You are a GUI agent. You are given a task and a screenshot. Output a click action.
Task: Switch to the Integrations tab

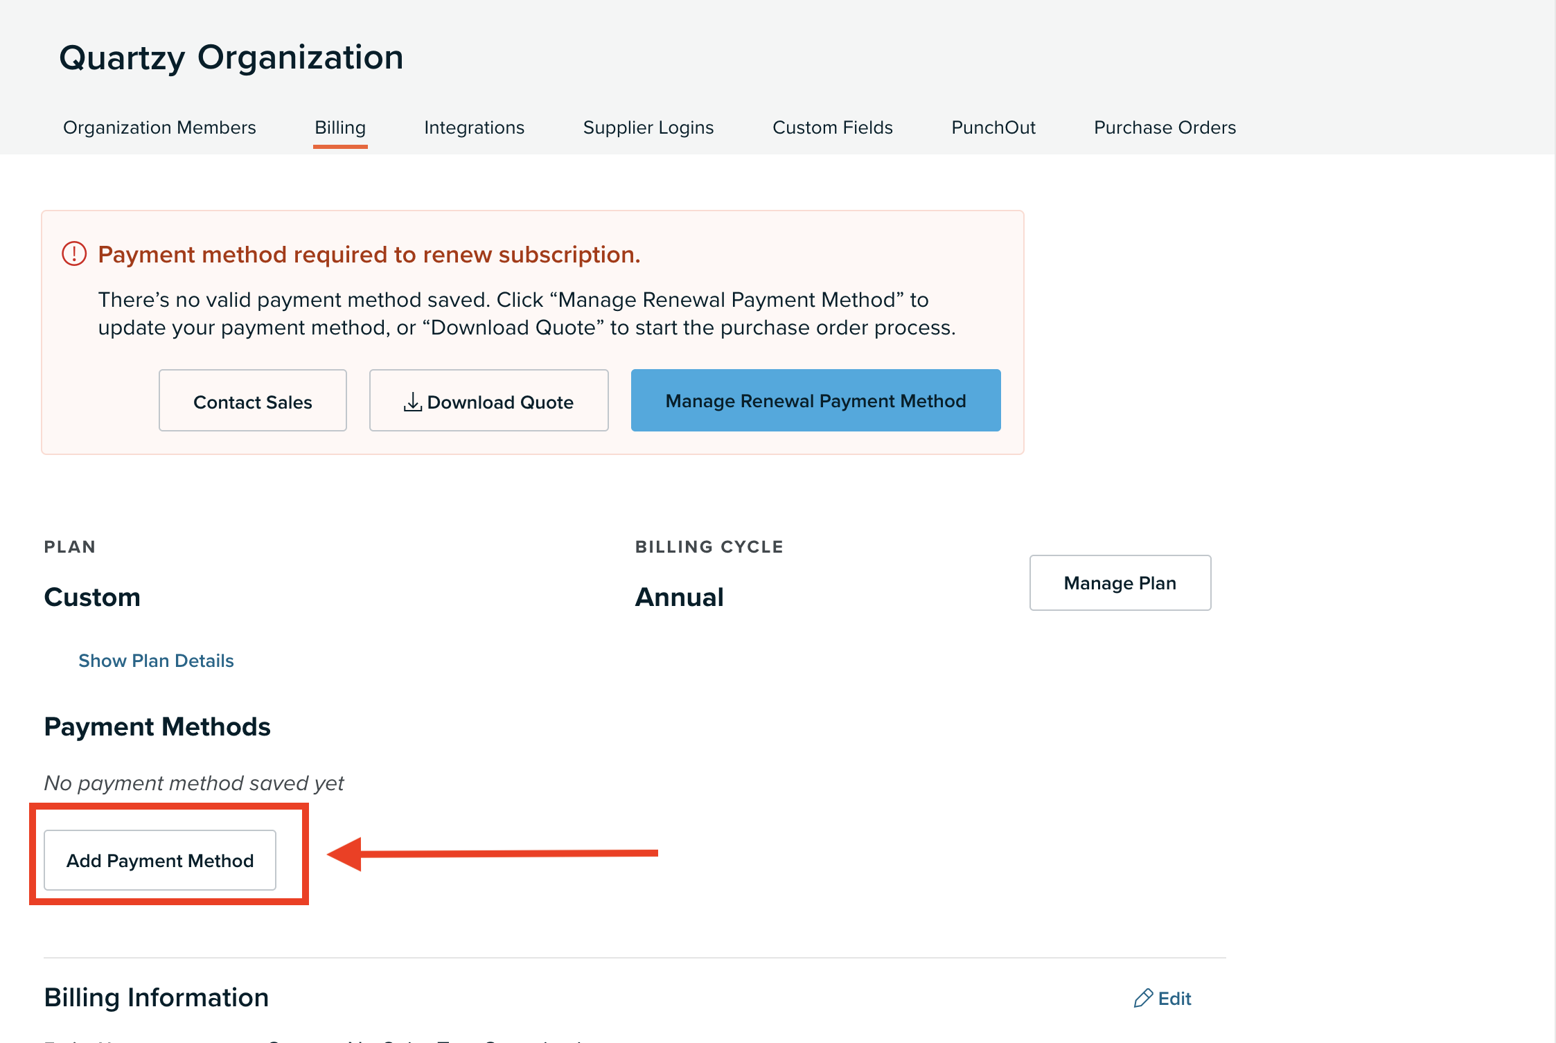474,127
